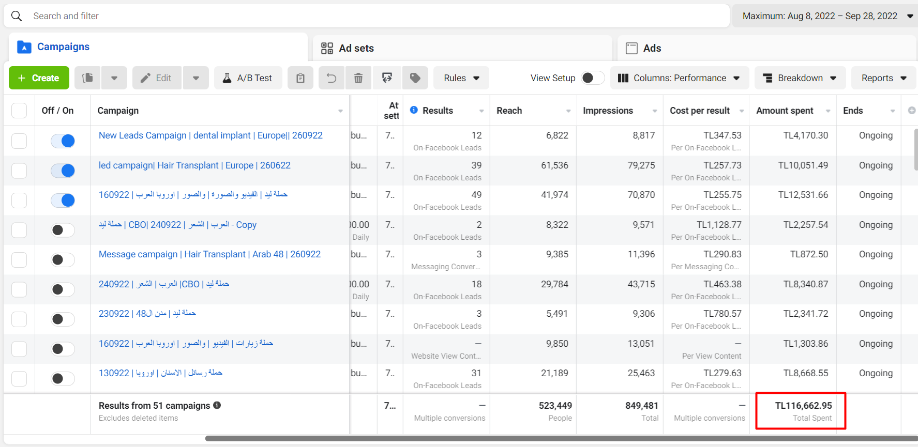Expand the Breakdown dropdown

pyautogui.click(x=800, y=78)
